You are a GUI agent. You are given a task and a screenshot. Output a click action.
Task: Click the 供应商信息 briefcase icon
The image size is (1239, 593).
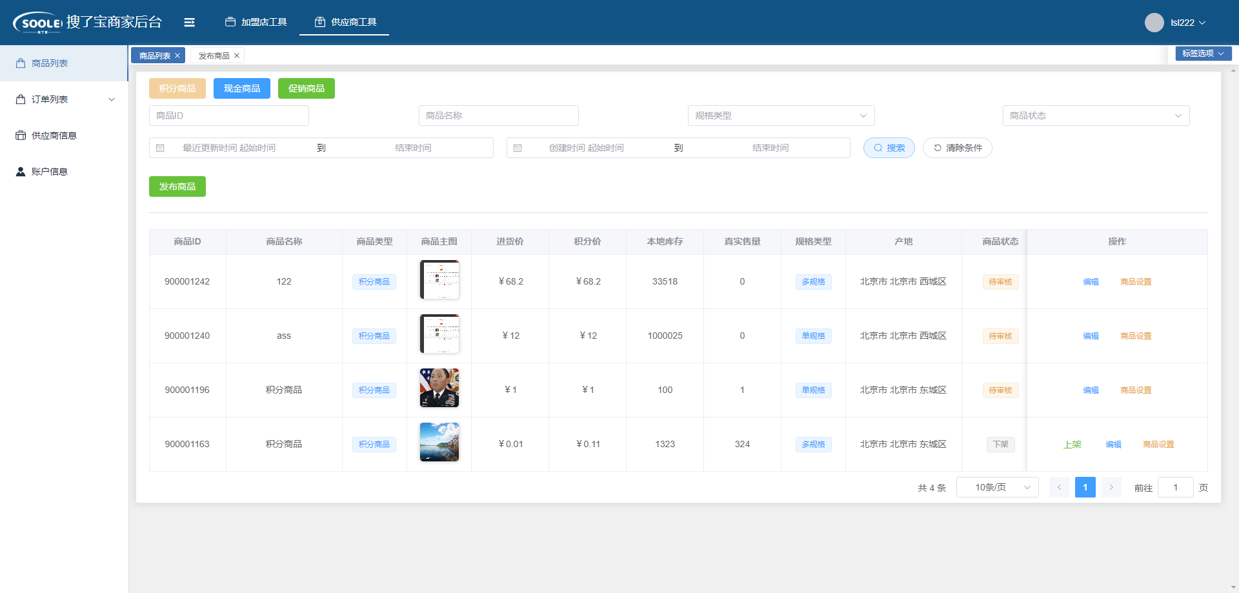pyautogui.click(x=21, y=136)
